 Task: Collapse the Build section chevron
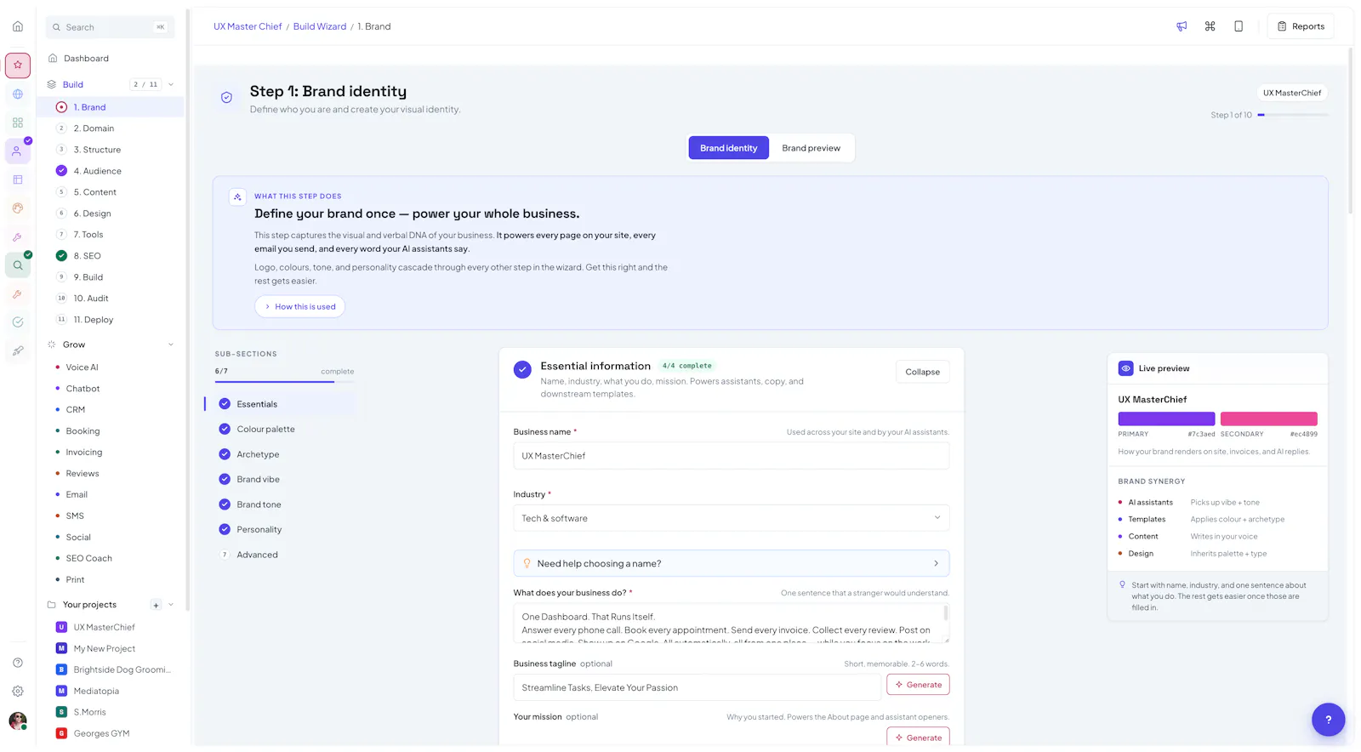[x=171, y=84]
